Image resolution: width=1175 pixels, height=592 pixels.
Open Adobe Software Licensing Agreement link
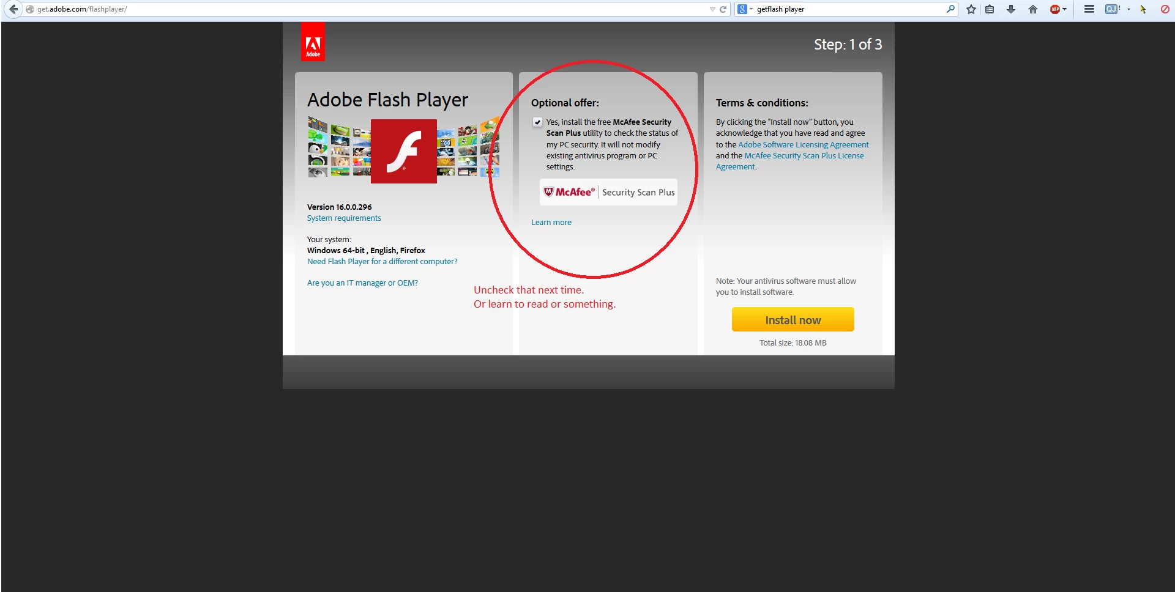804,145
